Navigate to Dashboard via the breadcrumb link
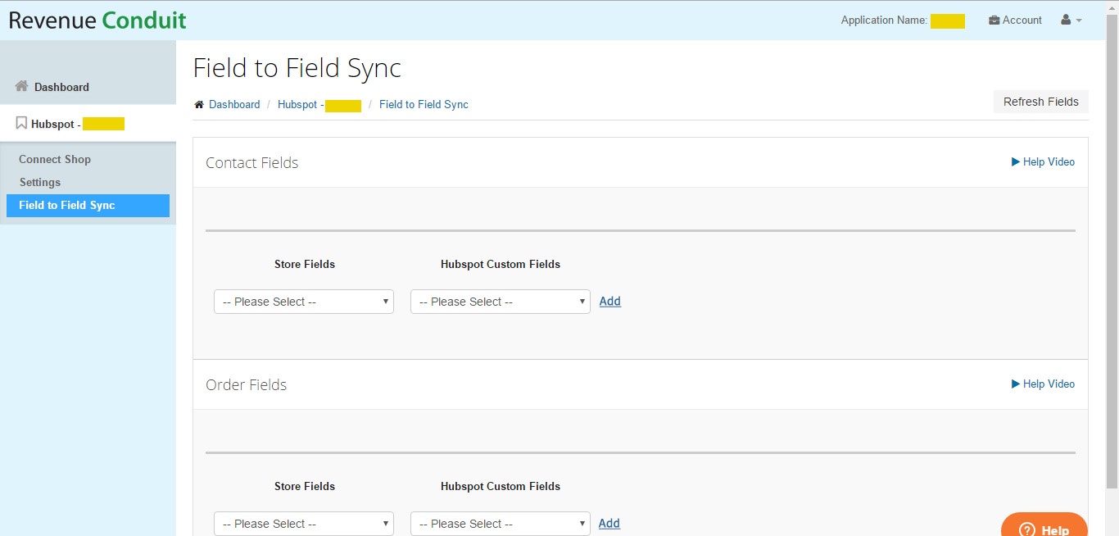The width and height of the screenshot is (1119, 536). pyautogui.click(x=235, y=104)
